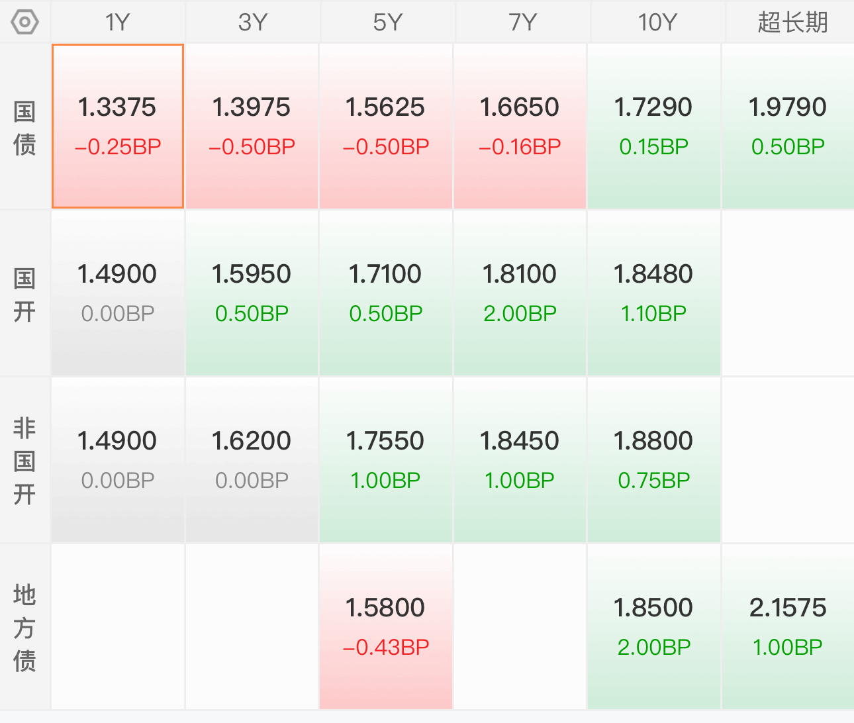
Task: Open the 国开 10Y cell 1.8480
Action: 653,293
